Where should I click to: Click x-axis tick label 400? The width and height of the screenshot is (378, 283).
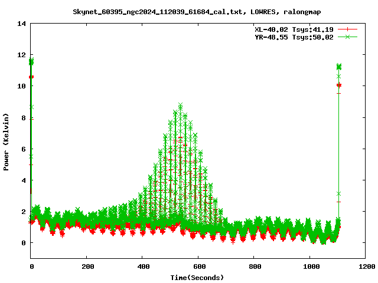tap(144, 266)
